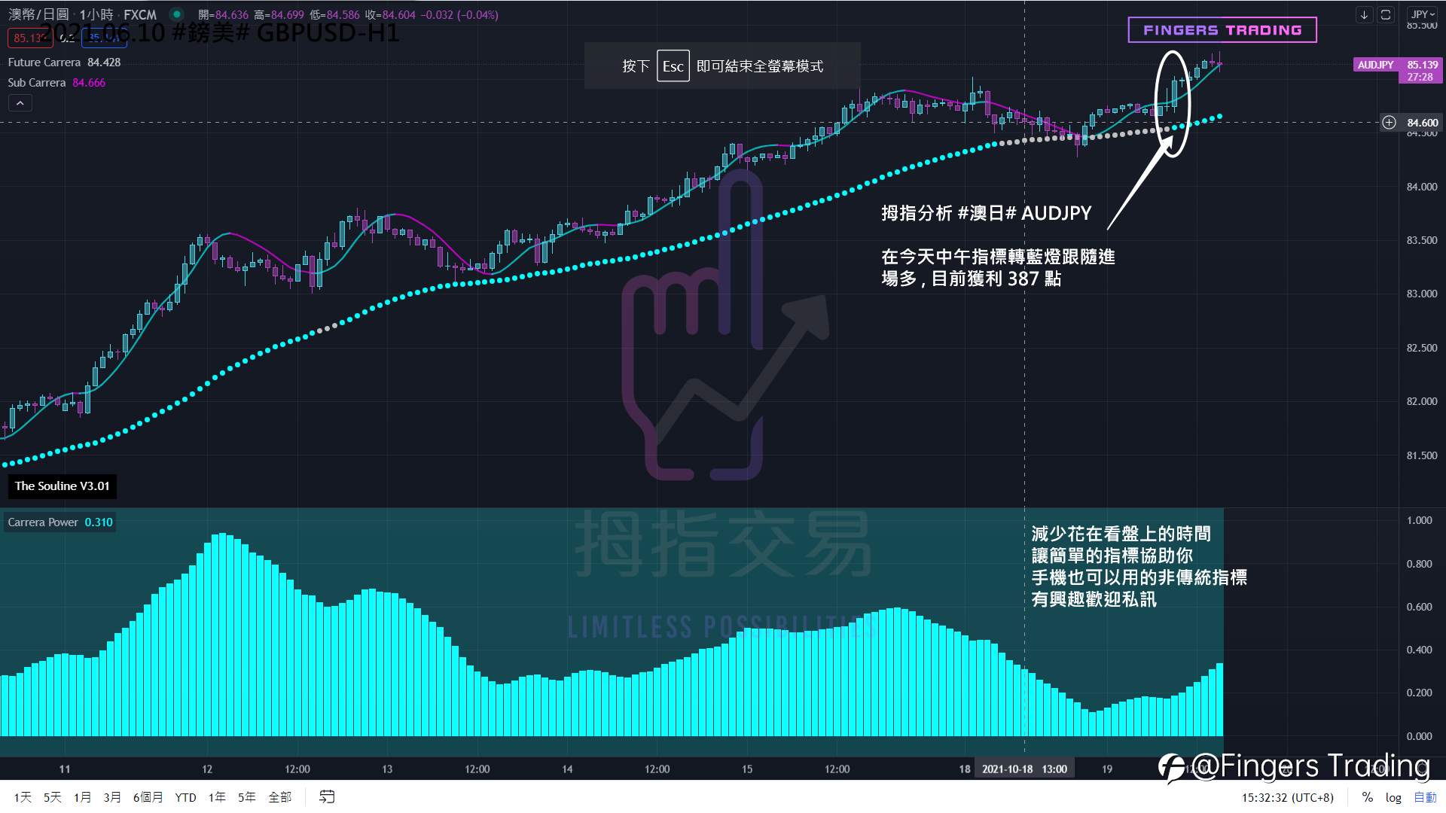The image size is (1446, 813).
Task: Click the The Souline V3.01 label
Action: pos(62,486)
